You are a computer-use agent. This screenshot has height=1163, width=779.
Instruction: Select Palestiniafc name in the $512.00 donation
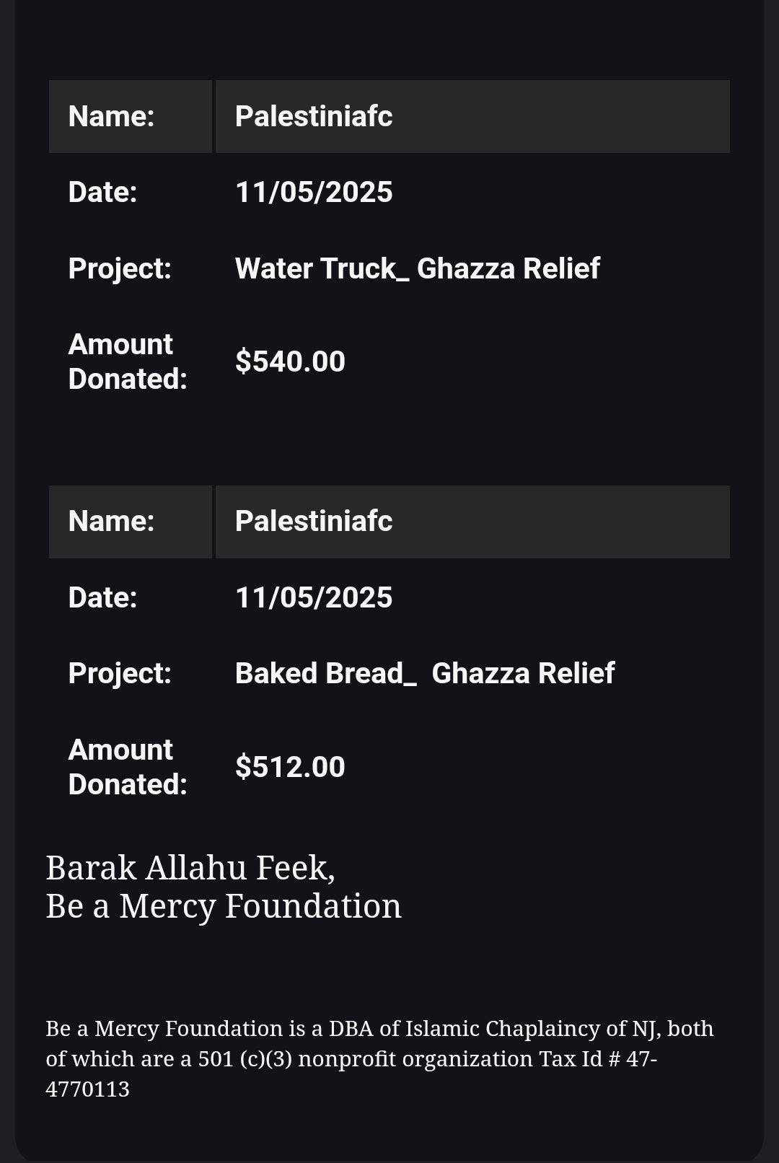[x=314, y=521]
